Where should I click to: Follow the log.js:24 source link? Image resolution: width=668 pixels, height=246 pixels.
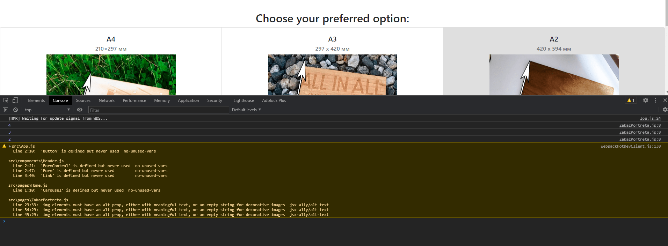650,118
